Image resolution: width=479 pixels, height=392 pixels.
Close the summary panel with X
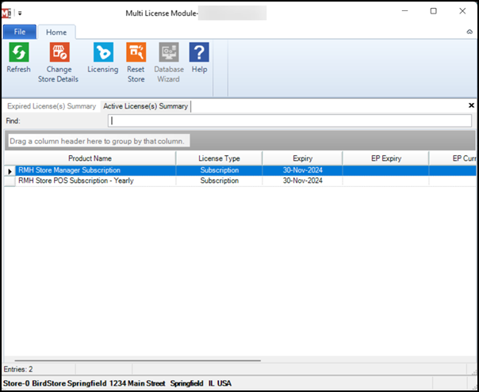[471, 105]
